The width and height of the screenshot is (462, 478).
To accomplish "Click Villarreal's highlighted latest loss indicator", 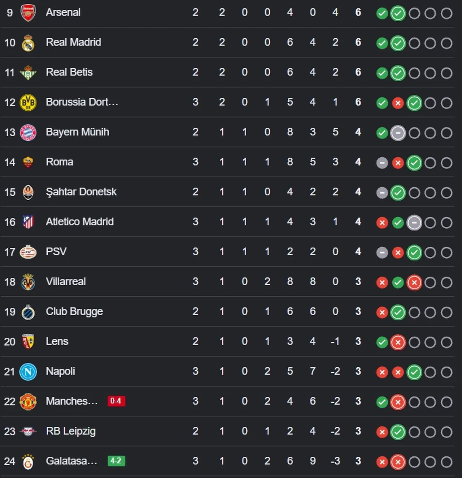I will click(x=414, y=282).
